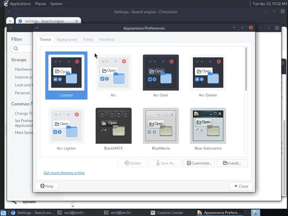Select the Custom theme thumbnail
This screenshot has height=216, width=288.
[x=66, y=75]
